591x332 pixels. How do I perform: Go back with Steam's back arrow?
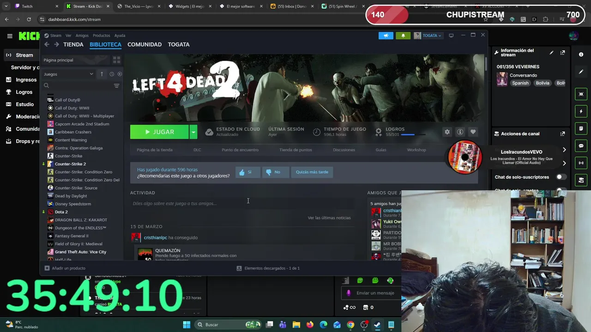(x=47, y=44)
